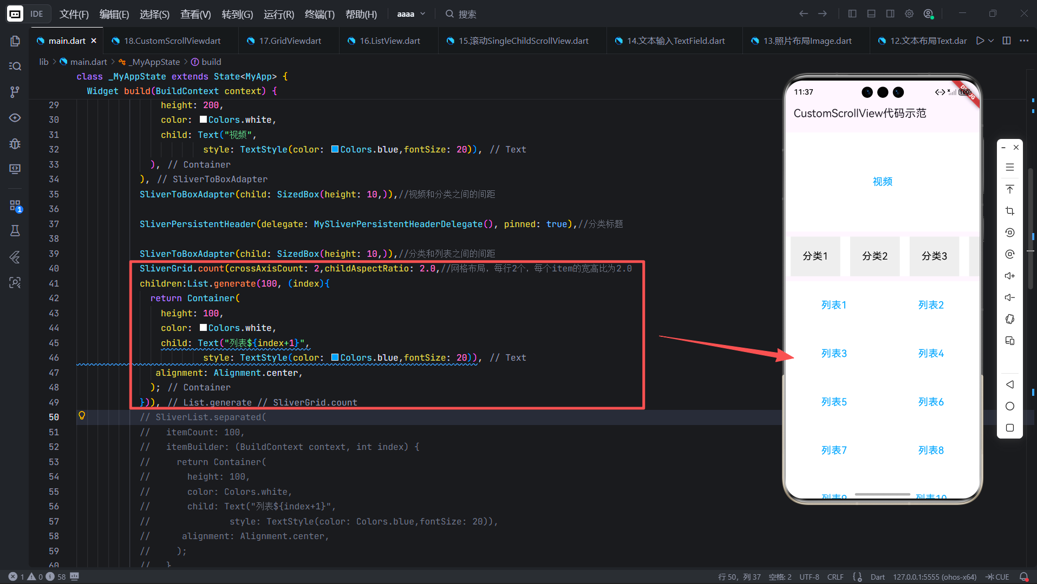Tap the 分类3 category button in emulator
1037x584 pixels.
pos(934,256)
